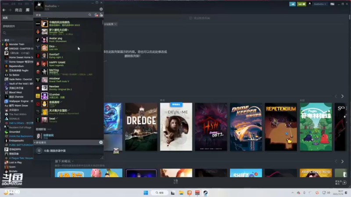The width and height of the screenshot is (351, 197).
Task: Open the BiaBiaBia avatar in friends window
Action: (x=39, y=6)
